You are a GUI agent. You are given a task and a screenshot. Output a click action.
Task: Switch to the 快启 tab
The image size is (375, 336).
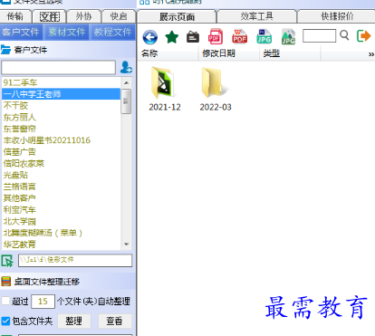pyautogui.click(x=119, y=16)
